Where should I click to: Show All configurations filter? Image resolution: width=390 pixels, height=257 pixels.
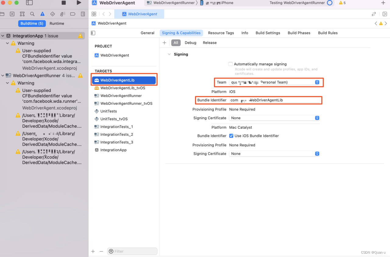pos(176,43)
